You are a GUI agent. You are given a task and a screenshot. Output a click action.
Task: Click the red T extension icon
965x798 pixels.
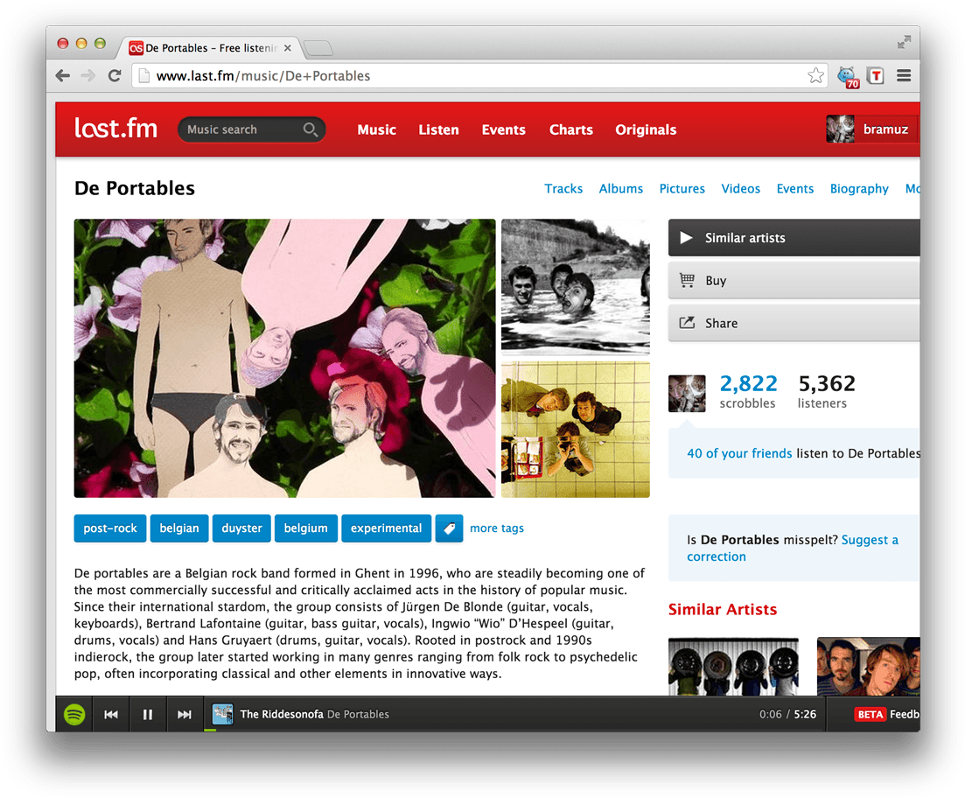[875, 76]
